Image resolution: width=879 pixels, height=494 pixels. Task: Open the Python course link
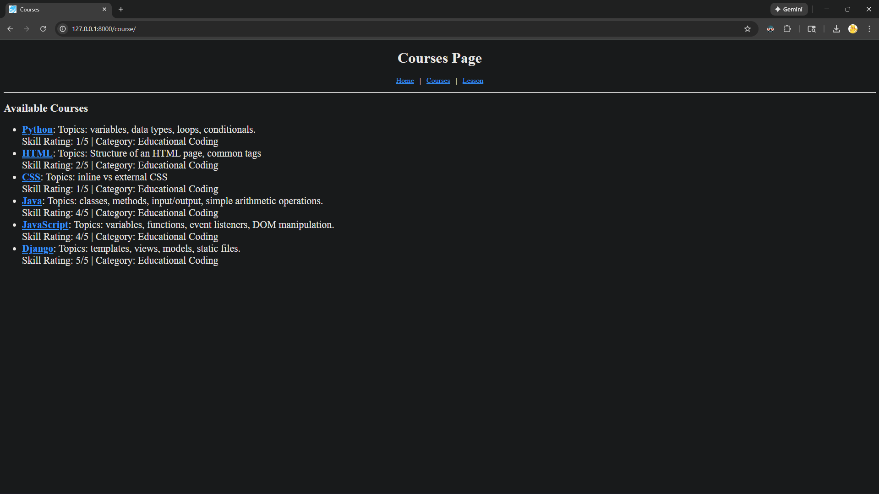click(x=37, y=130)
